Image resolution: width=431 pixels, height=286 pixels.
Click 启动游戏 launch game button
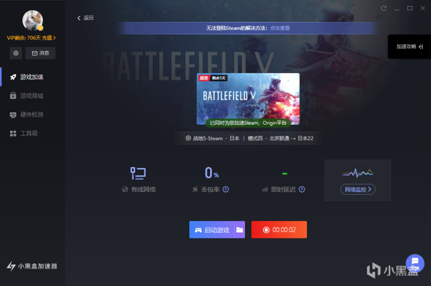click(212, 230)
